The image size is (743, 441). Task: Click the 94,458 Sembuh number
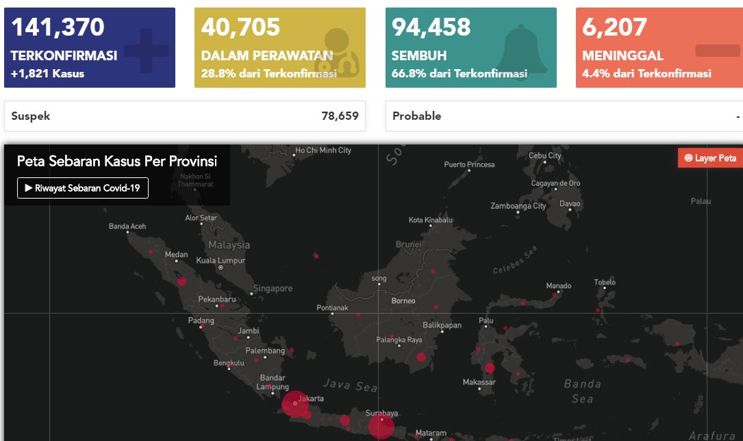point(431,27)
